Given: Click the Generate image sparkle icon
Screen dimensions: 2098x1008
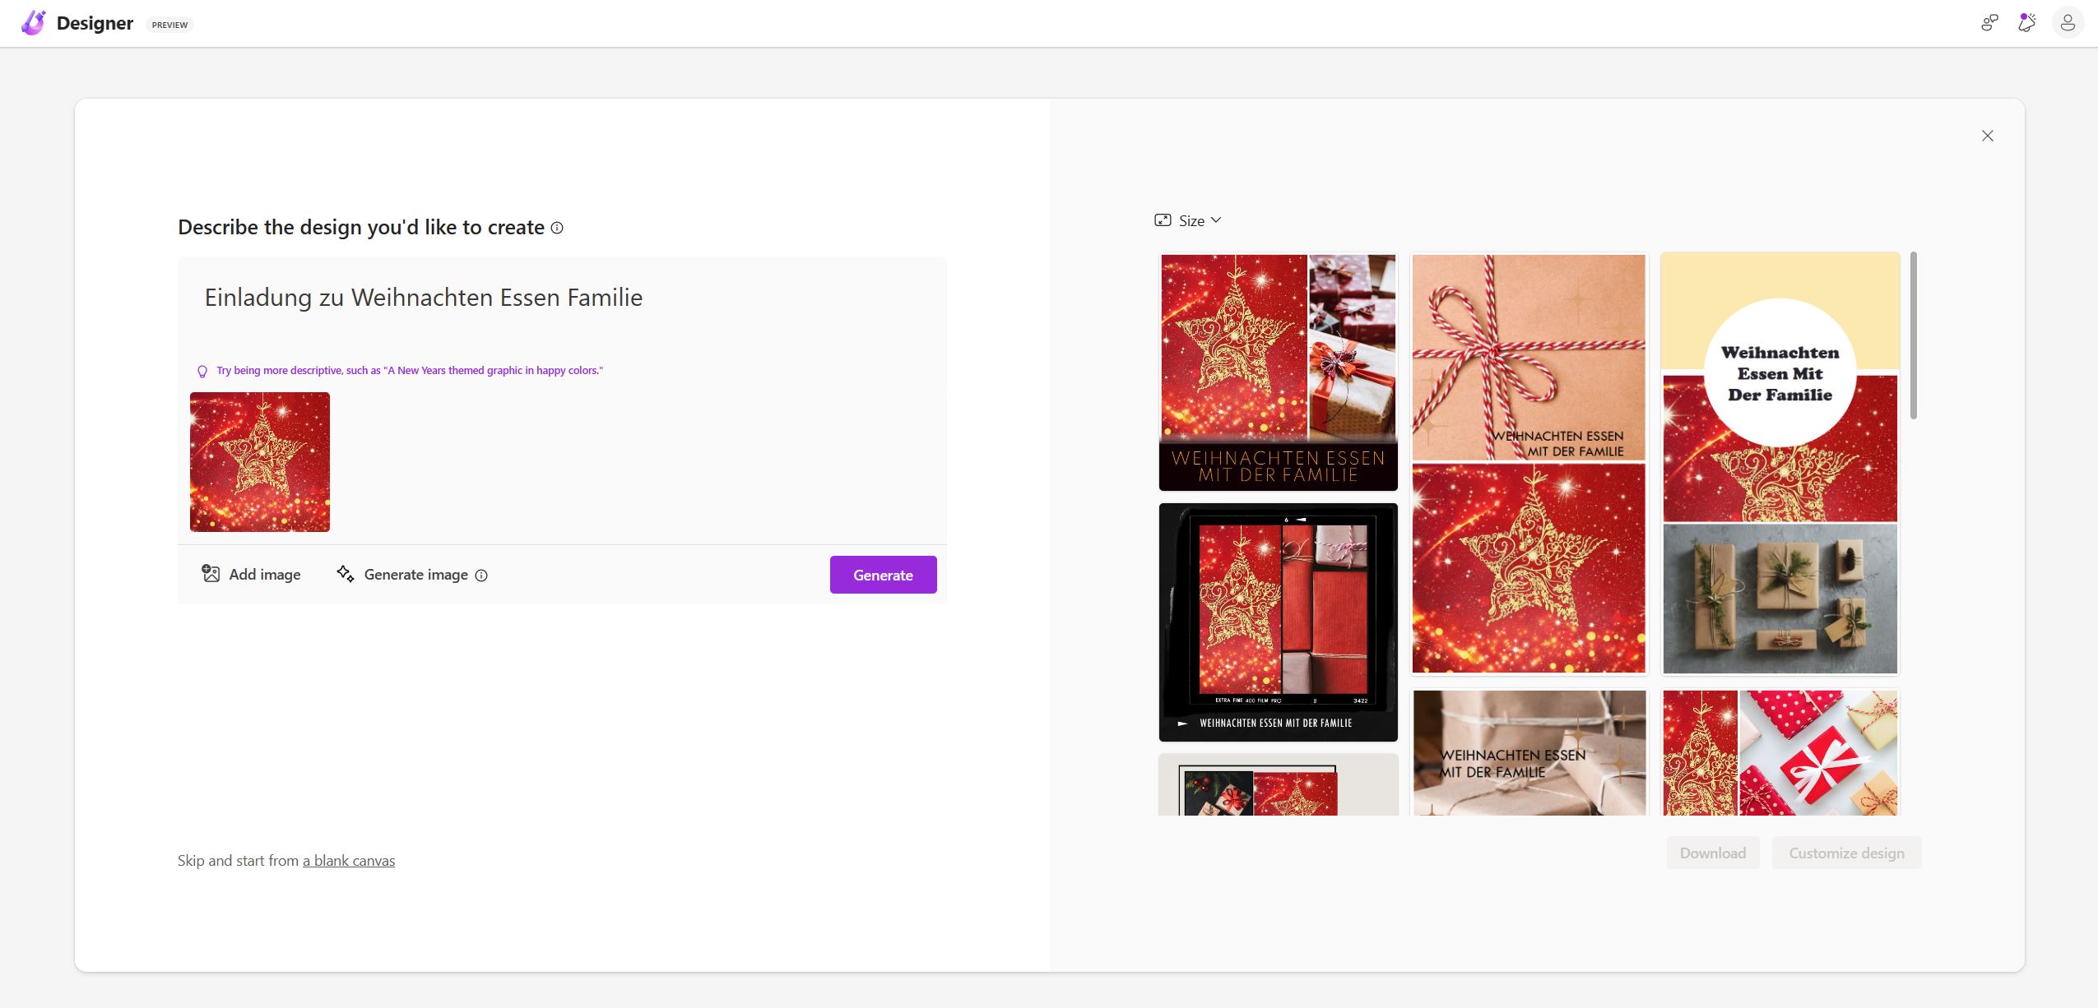Looking at the screenshot, I should tap(346, 574).
